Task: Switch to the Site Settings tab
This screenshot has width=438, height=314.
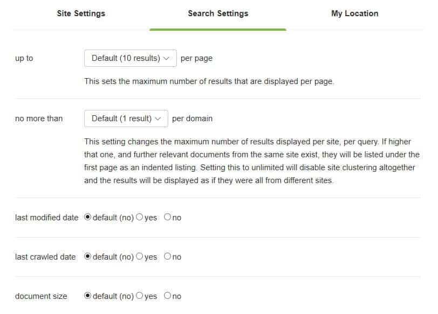Action: pyautogui.click(x=81, y=13)
